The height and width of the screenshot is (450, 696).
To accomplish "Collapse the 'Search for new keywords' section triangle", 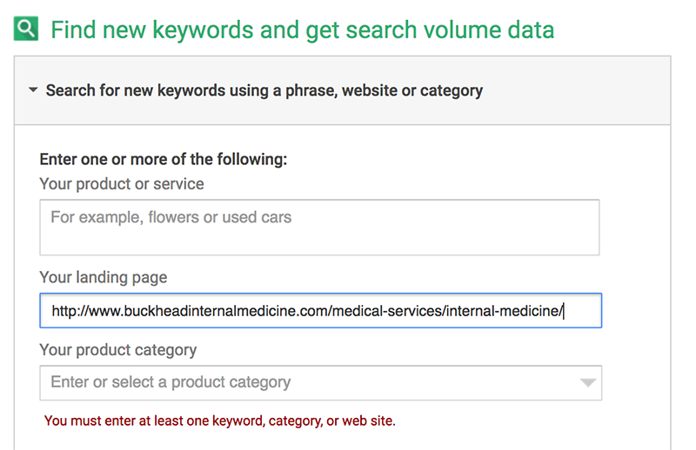I will point(33,90).
